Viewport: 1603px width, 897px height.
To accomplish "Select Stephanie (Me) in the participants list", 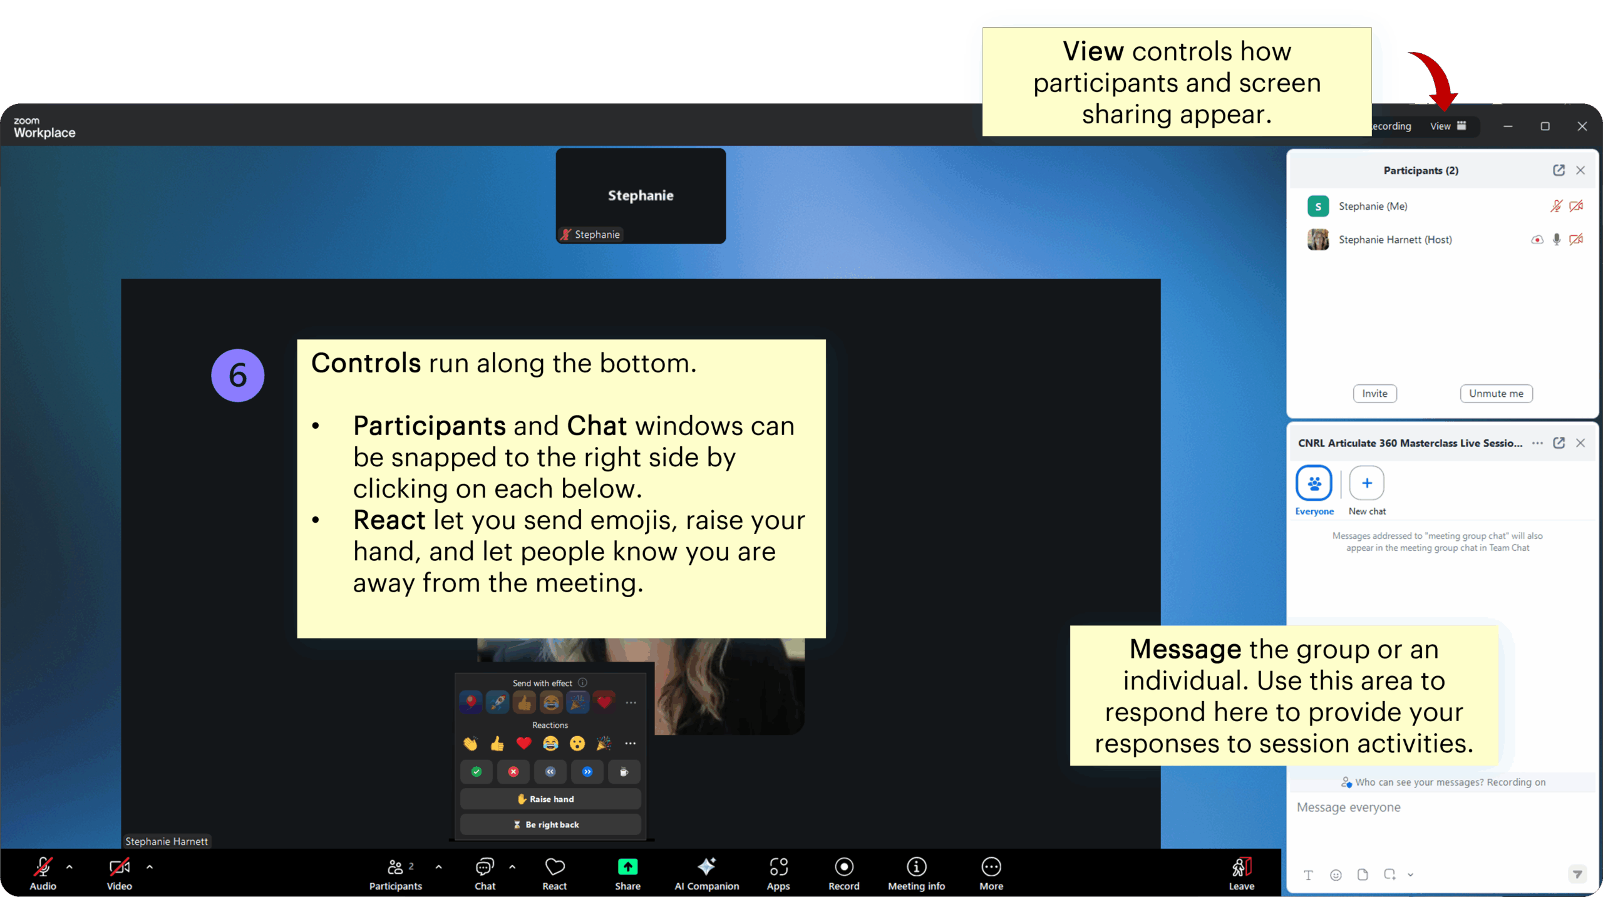I will [1443, 206].
